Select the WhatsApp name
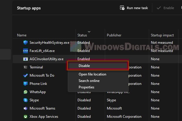 [x=38, y=92]
